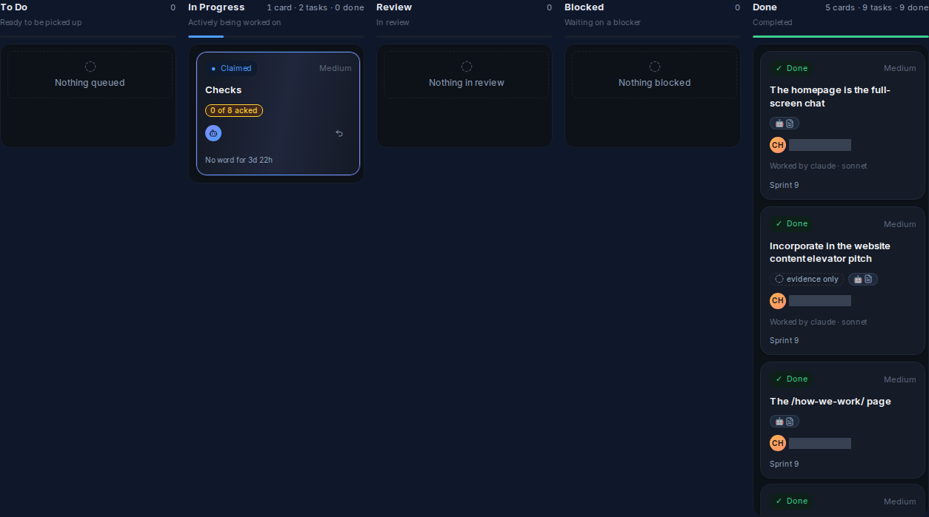Open the Checks card title
This screenshot has width=929, height=517.
pos(224,89)
